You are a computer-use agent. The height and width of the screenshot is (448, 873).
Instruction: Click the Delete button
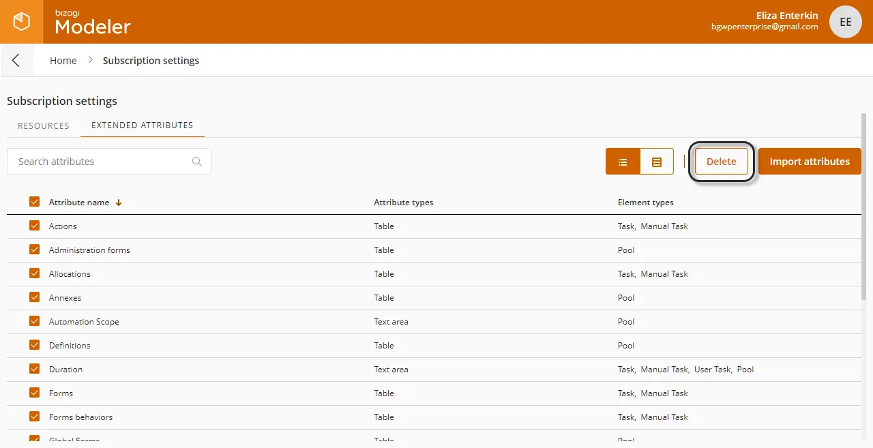722,162
